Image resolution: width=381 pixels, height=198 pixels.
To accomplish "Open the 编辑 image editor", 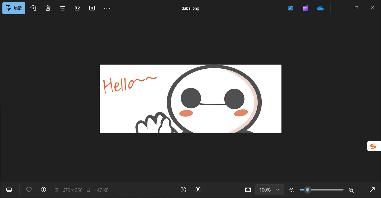I will [14, 8].
